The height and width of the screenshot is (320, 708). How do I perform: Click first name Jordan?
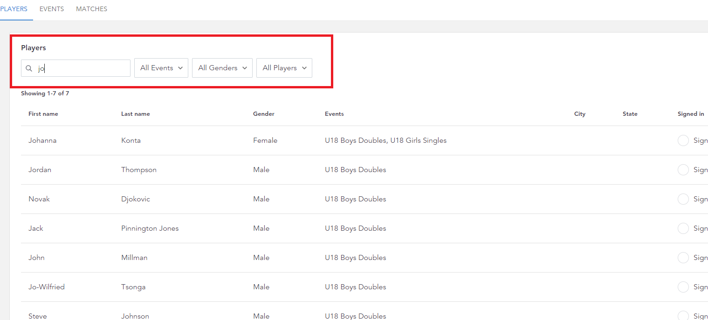click(40, 170)
